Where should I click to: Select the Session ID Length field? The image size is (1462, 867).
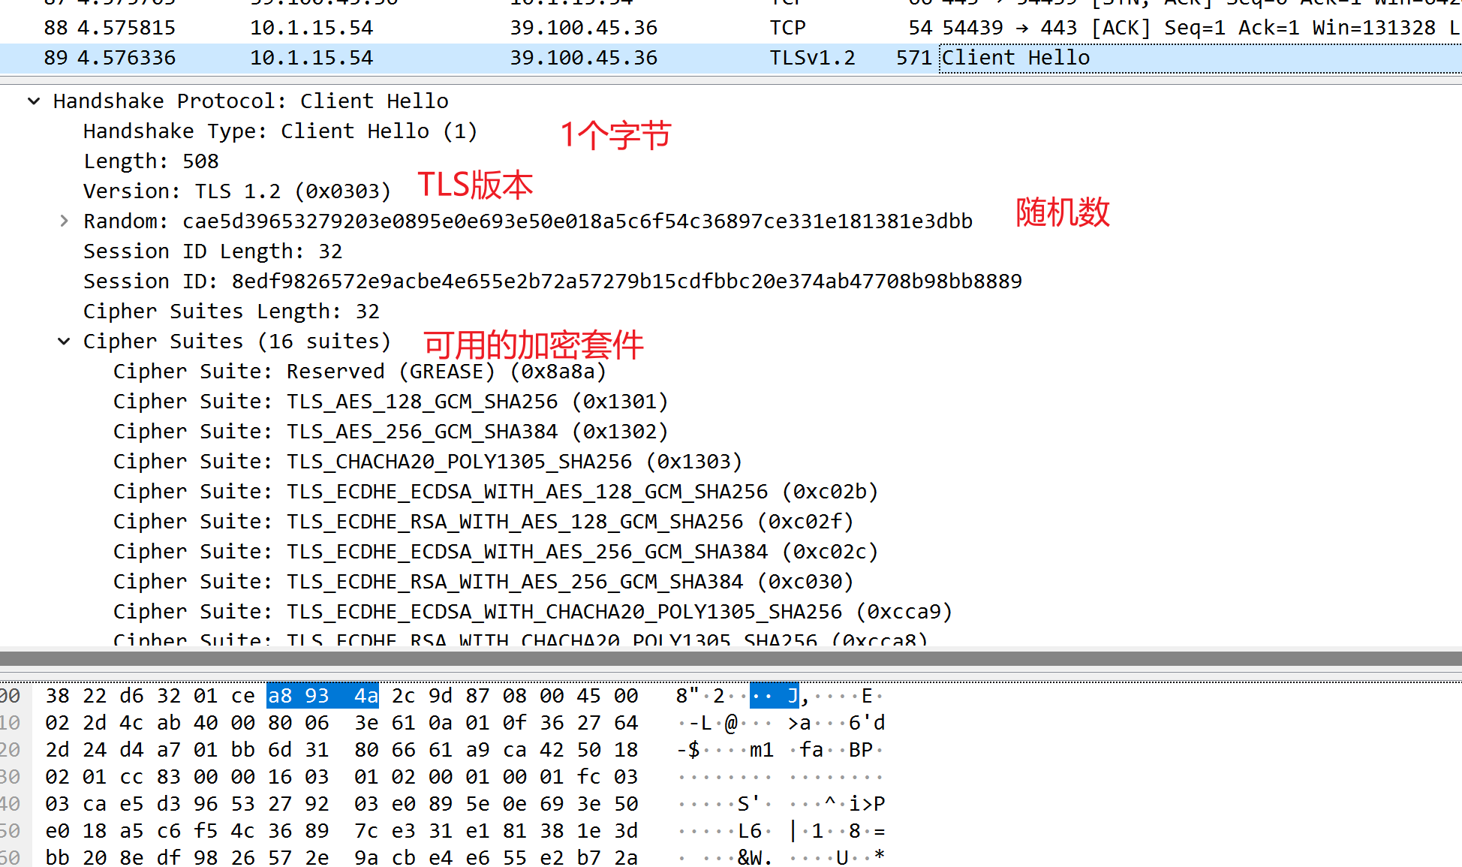point(212,251)
